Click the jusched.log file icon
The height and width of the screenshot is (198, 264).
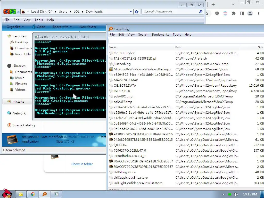click(x=111, y=64)
